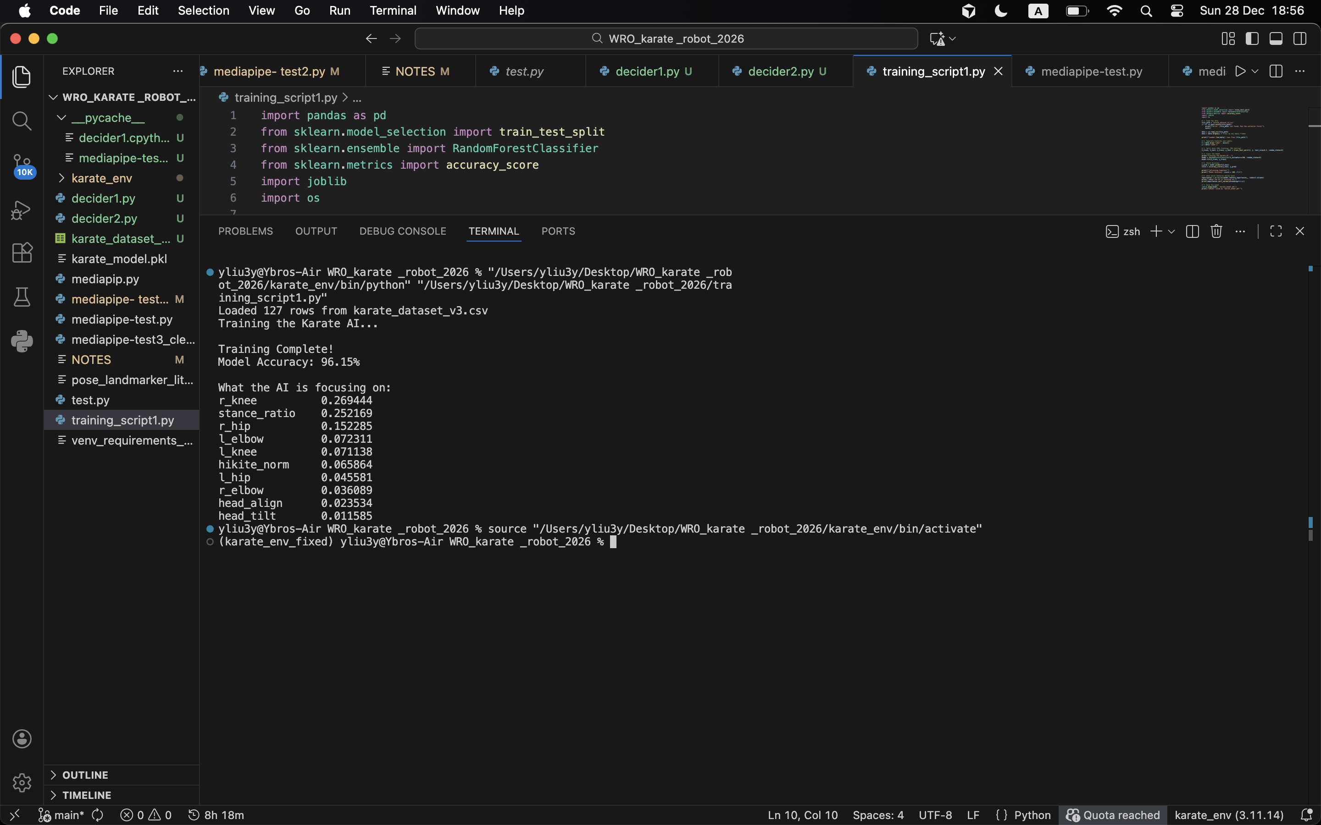This screenshot has height=825, width=1321.
Task: Open the decider2.py editor tab
Action: point(780,71)
